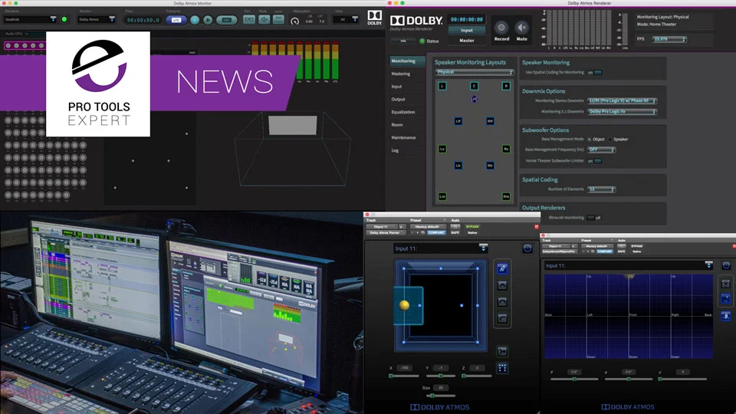The height and width of the screenshot is (414, 736).
Task: Click the dim glasses icon in Monitor
Action: tap(249, 20)
